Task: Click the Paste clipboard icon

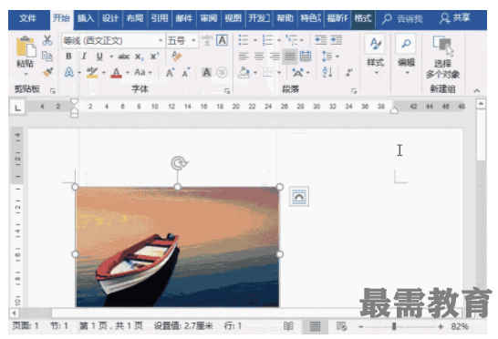Action: point(26,46)
